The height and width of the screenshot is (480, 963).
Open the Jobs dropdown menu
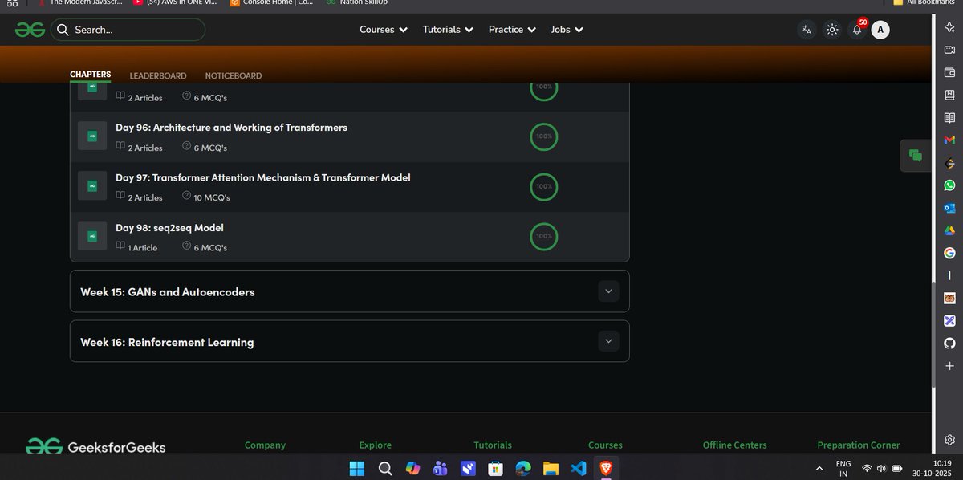[x=567, y=30]
